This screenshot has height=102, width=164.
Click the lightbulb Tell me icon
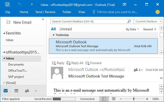point(94,12)
